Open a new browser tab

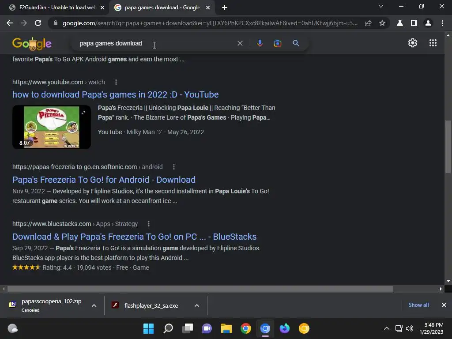pos(225,8)
